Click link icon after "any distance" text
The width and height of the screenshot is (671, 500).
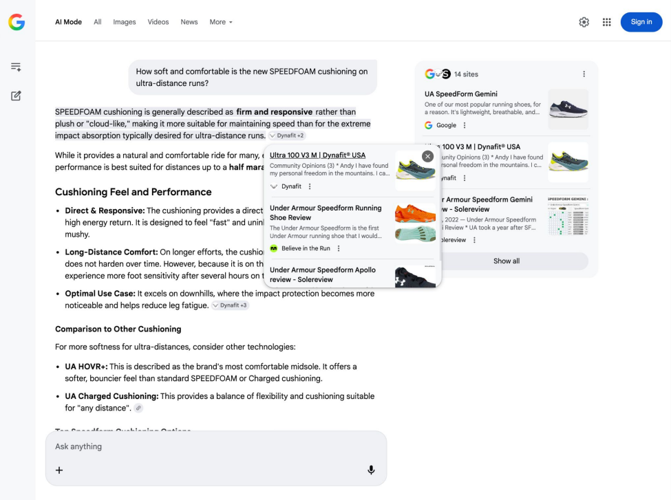pyautogui.click(x=138, y=408)
